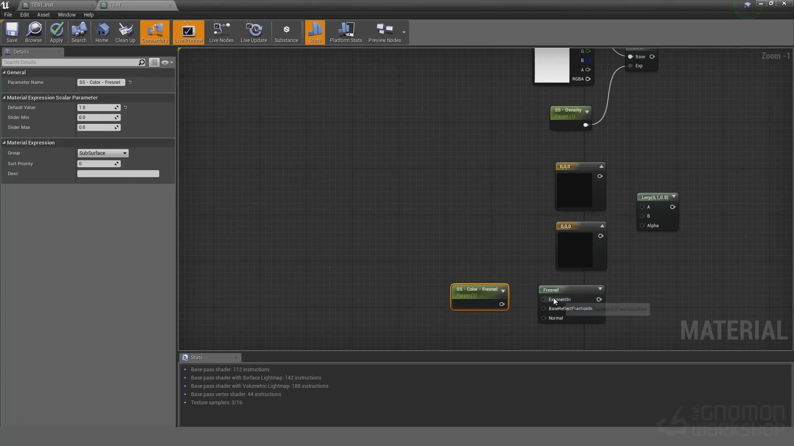Open Platform Stats from the toolbar
This screenshot has height=446, width=794.
pyautogui.click(x=346, y=33)
